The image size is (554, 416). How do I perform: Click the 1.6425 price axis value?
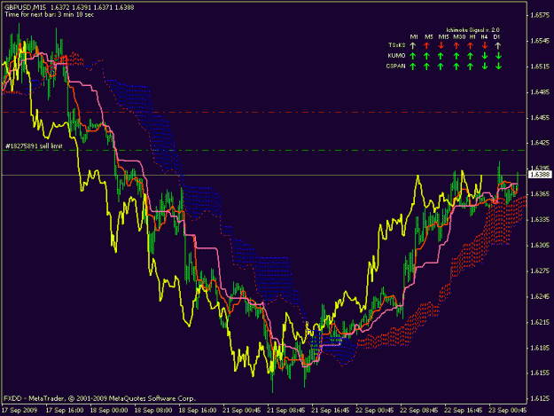tap(540, 143)
